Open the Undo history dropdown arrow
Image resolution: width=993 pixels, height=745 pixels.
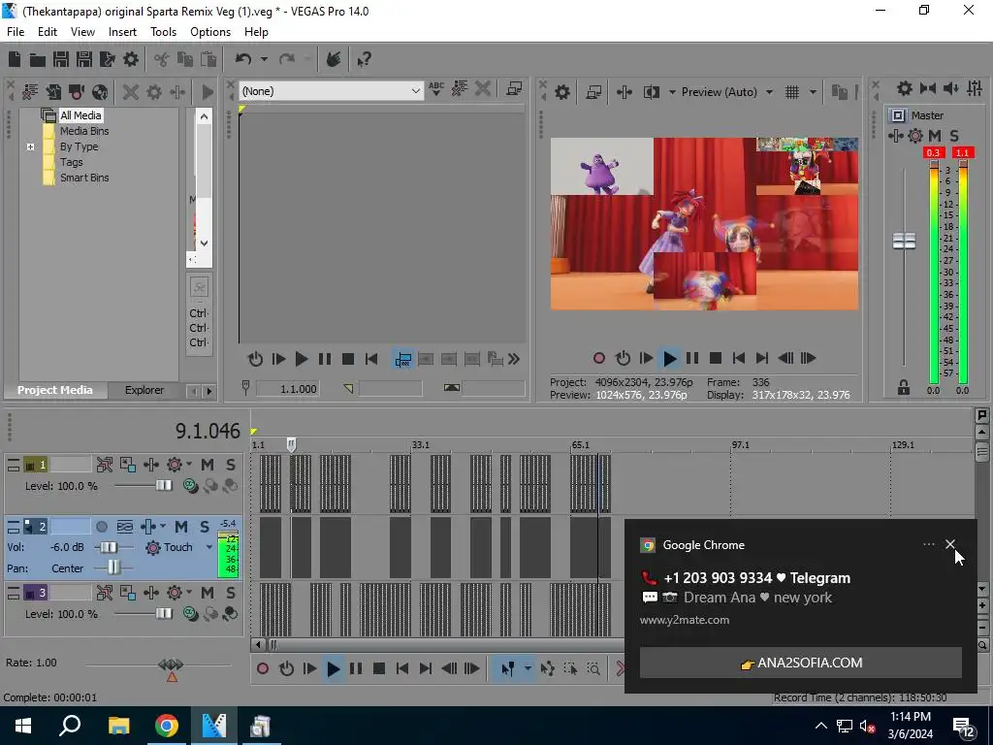tap(264, 59)
